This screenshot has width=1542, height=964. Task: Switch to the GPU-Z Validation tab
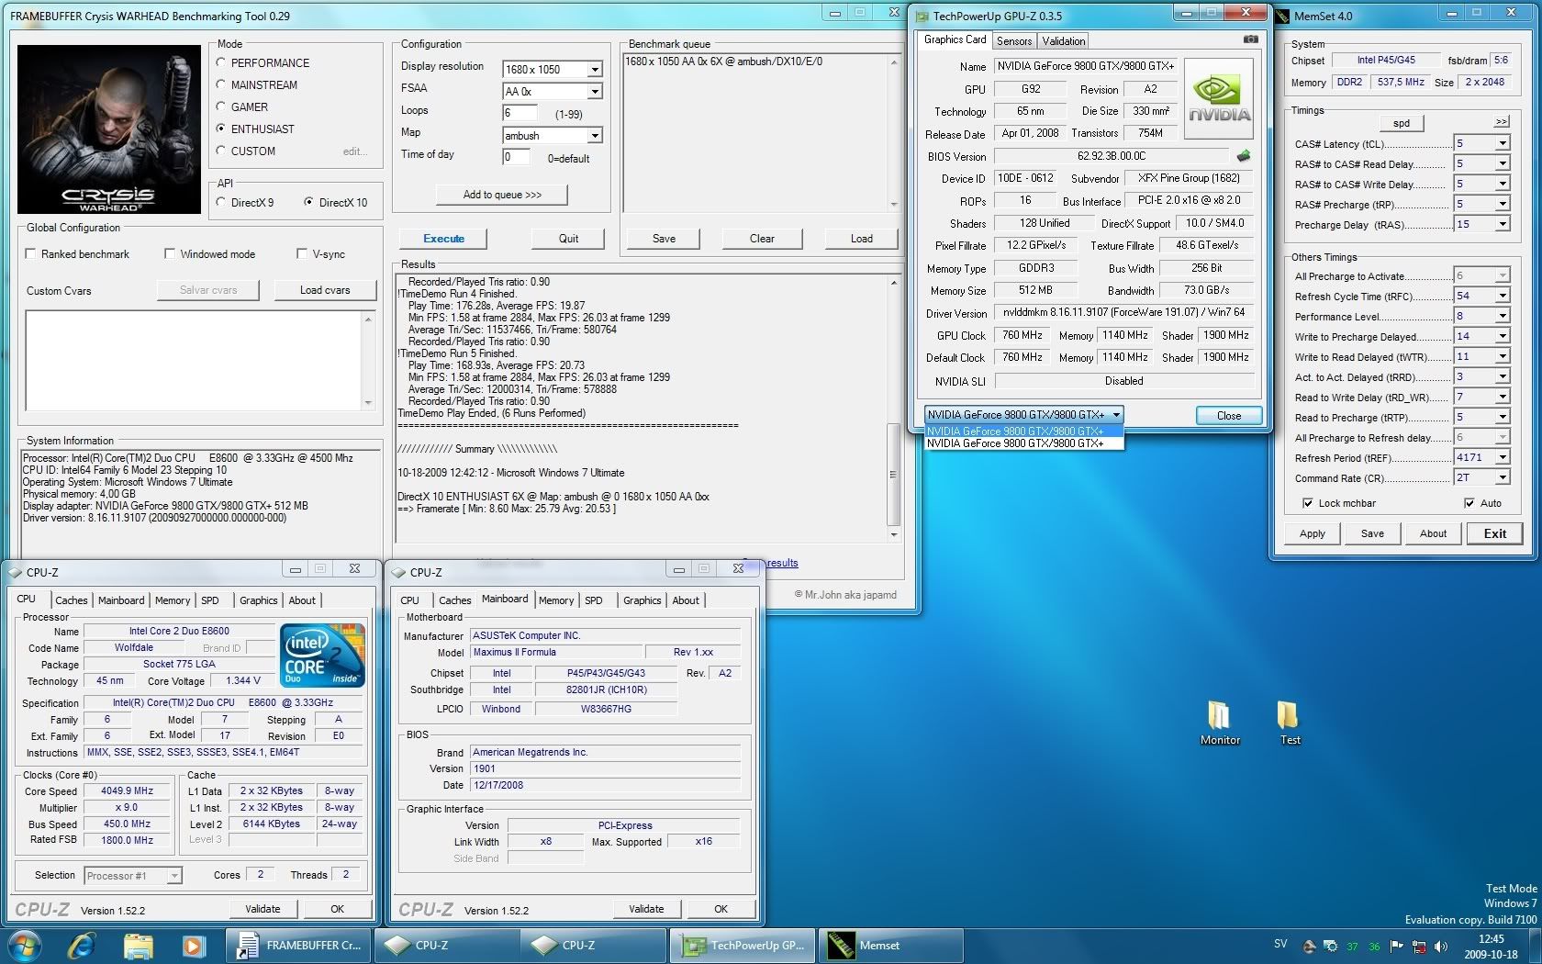pyautogui.click(x=1063, y=40)
